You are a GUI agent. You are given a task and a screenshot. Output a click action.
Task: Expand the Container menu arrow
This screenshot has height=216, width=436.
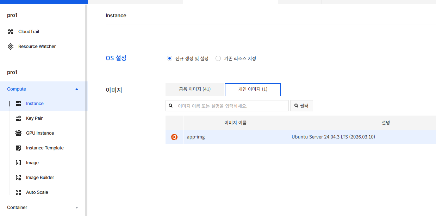point(77,208)
